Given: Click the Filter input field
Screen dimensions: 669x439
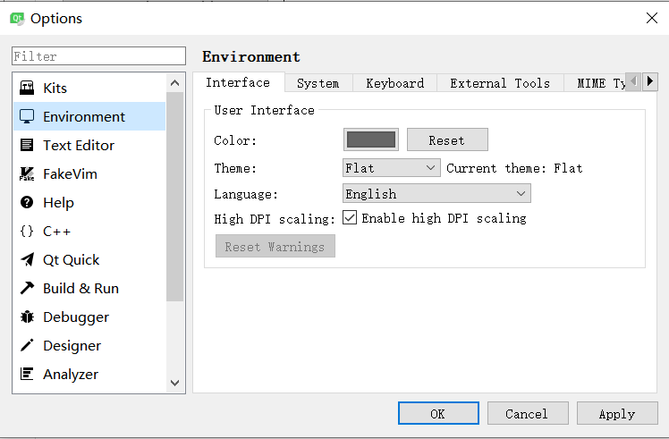Looking at the screenshot, I should pos(98,56).
